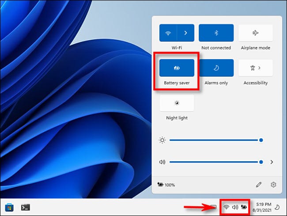This screenshot has width=287, height=216.
Task: Toggle Wi-Fi off
Action: tap(168, 33)
